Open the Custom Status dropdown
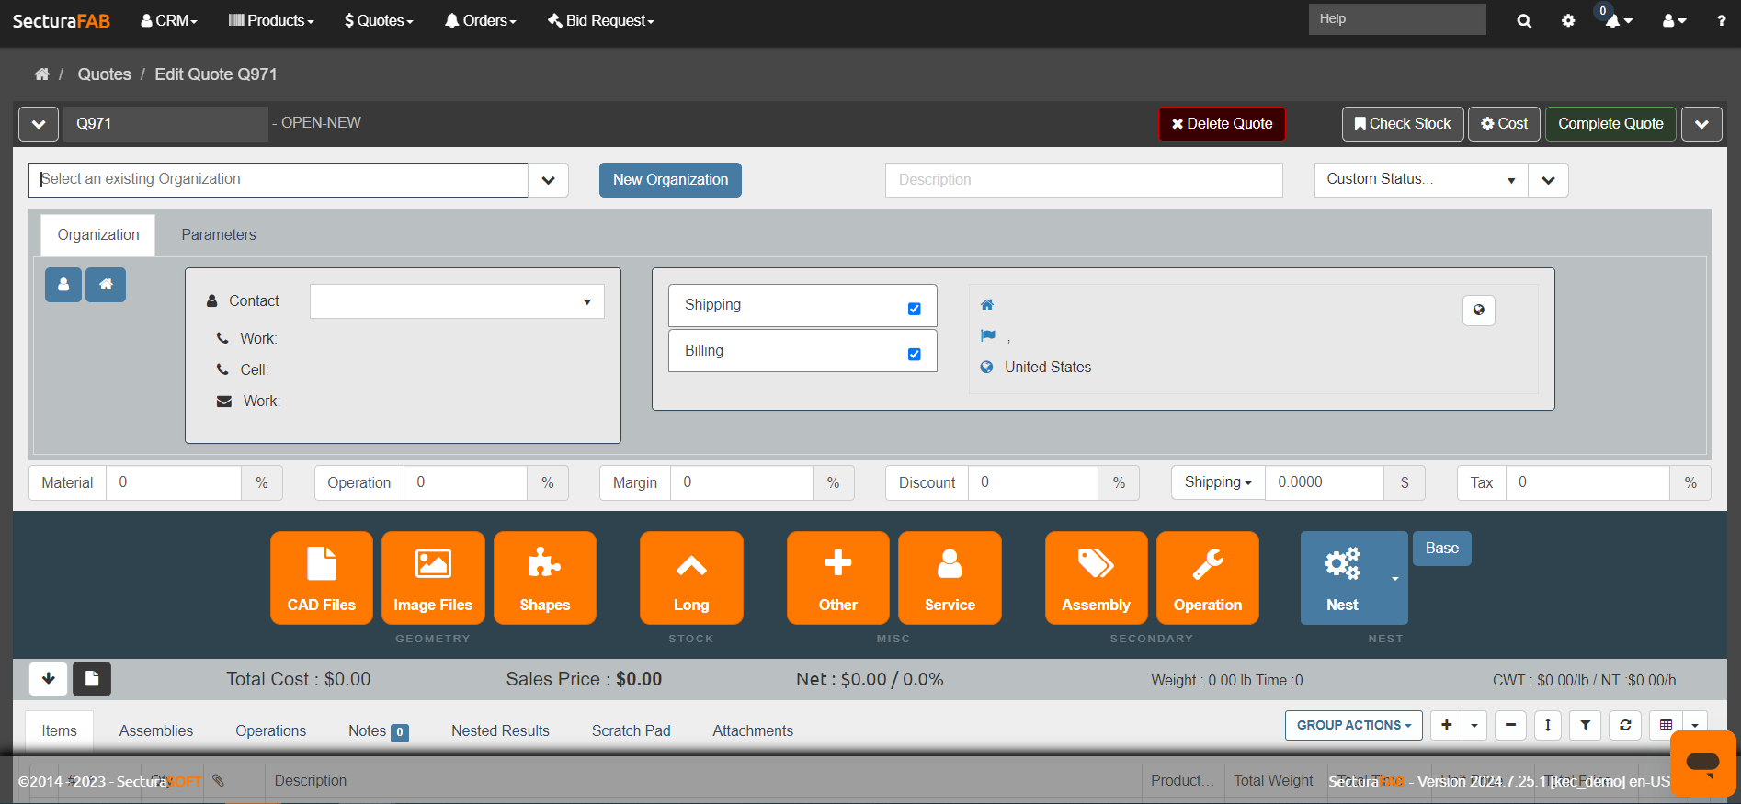The image size is (1741, 804). 1420,180
